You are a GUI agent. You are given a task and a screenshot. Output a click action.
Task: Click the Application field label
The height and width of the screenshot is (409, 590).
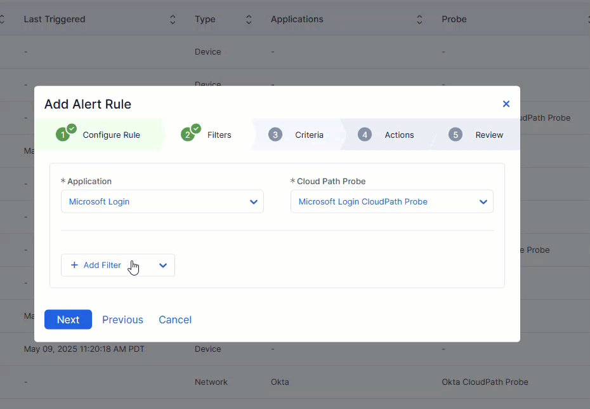click(89, 181)
